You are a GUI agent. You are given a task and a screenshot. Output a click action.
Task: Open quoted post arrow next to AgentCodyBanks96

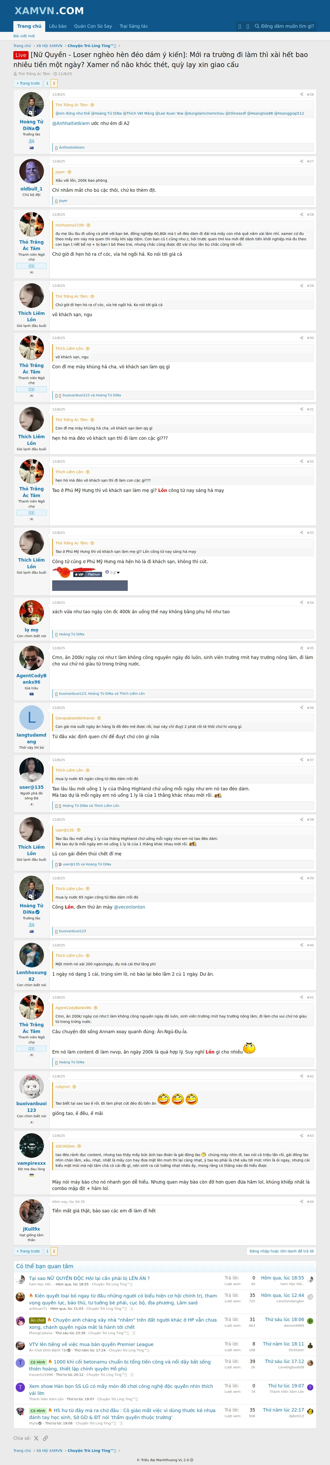[x=95, y=1008]
